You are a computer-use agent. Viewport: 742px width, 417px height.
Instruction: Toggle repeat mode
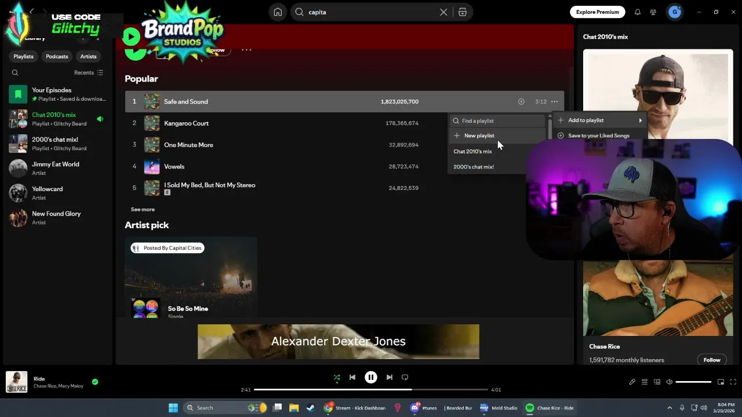tap(405, 377)
